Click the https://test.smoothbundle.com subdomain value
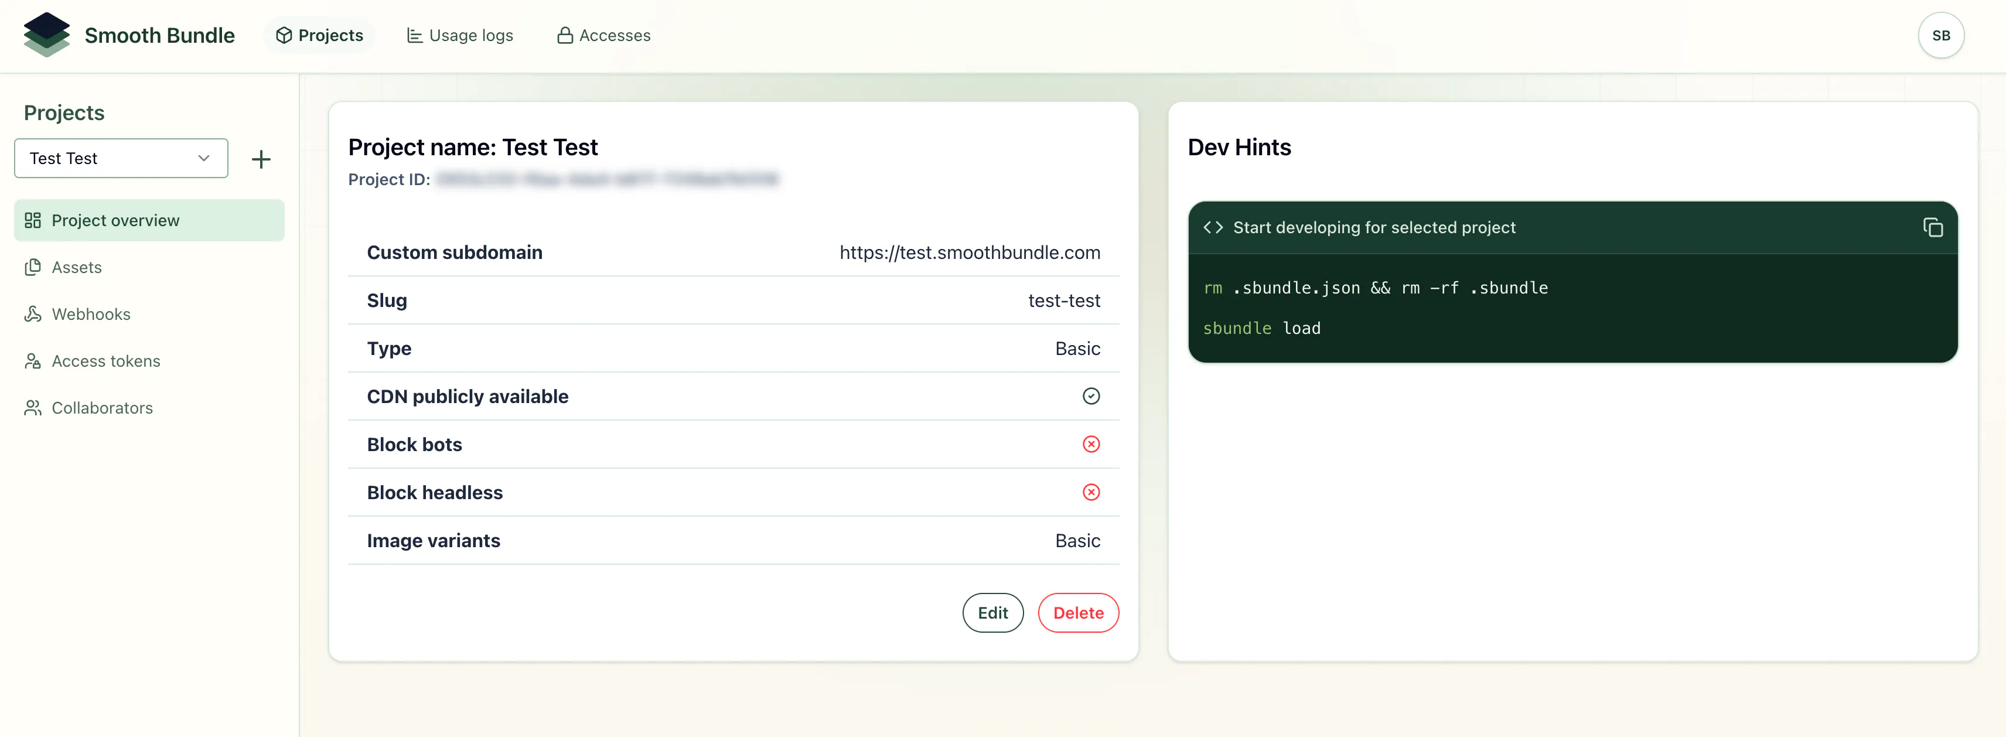The image size is (2006, 737). point(970,253)
